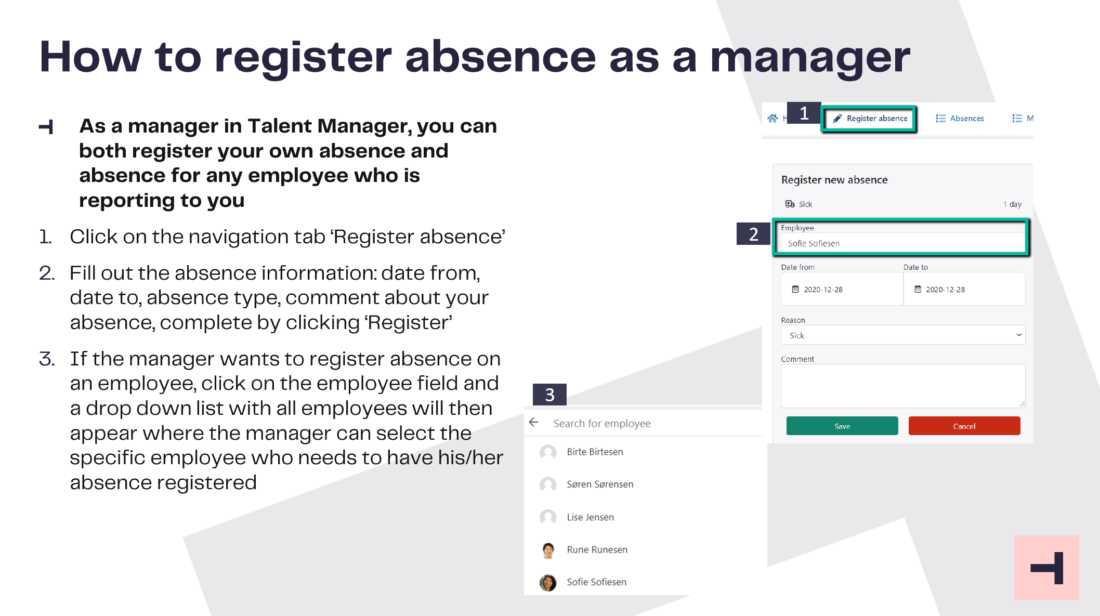The height and width of the screenshot is (616, 1100).
Task: Open the Date from calendar icon
Action: pyautogui.click(x=795, y=289)
